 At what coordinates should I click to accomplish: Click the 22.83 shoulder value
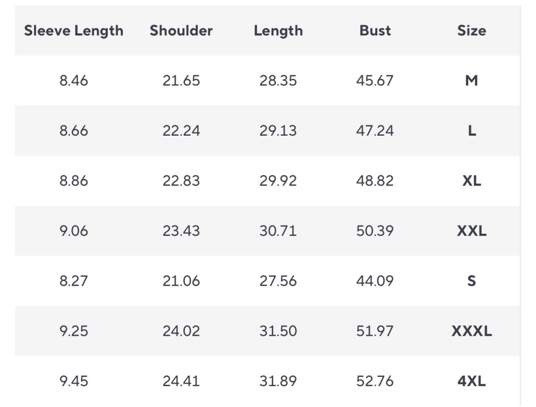pos(181,181)
